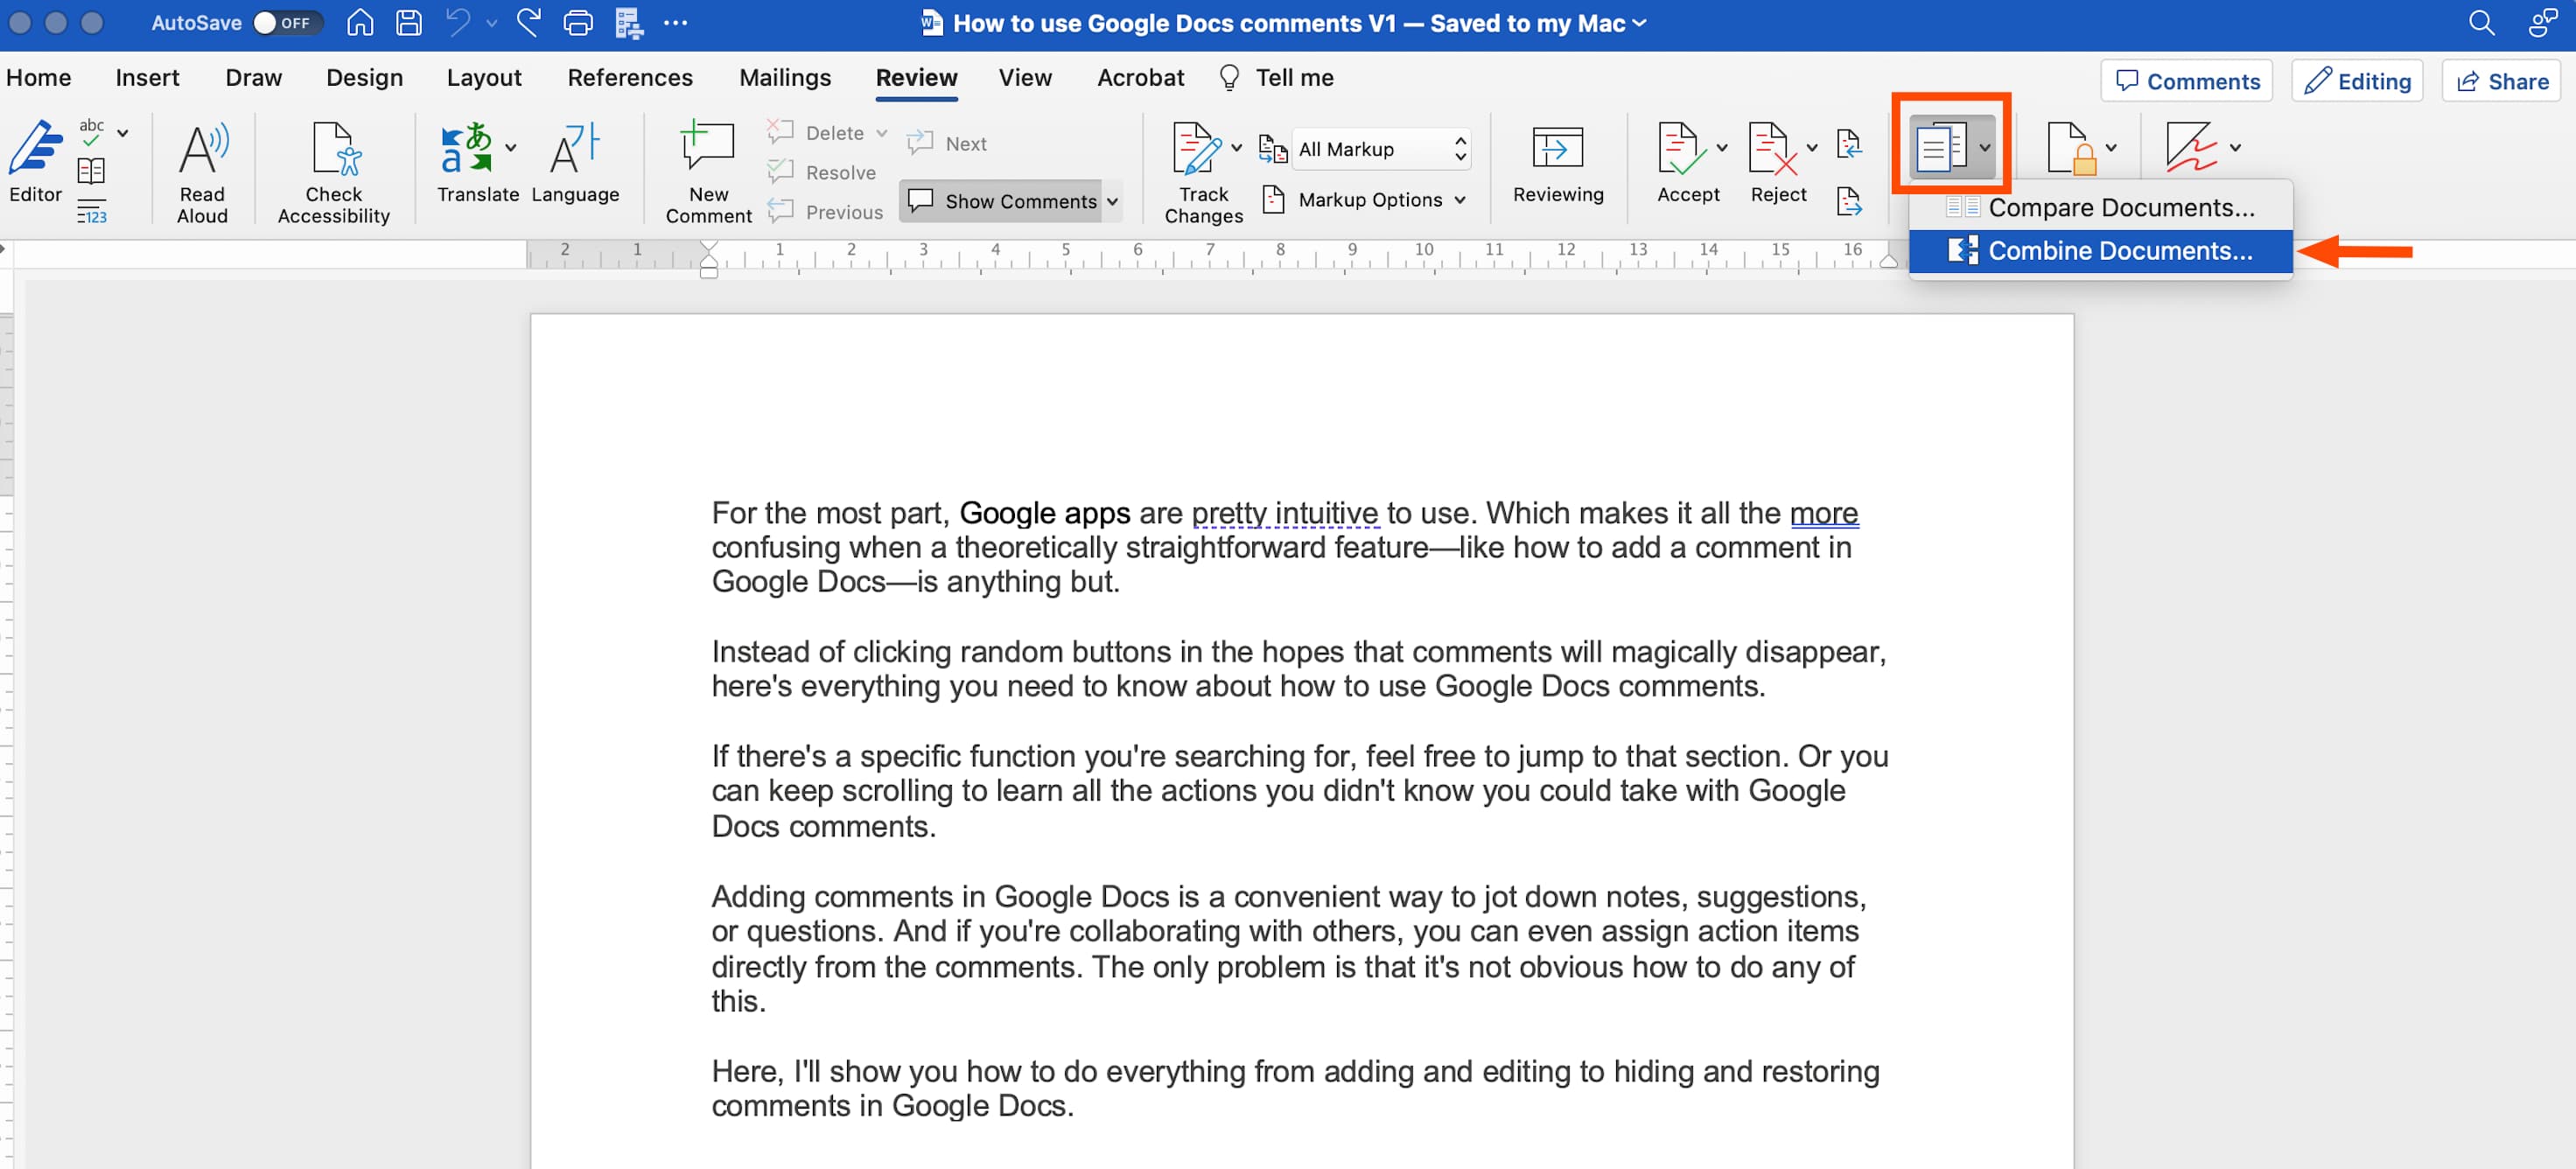2576x1169 pixels.
Task: Click the Compare documents ribbon icon
Action: point(1941,148)
